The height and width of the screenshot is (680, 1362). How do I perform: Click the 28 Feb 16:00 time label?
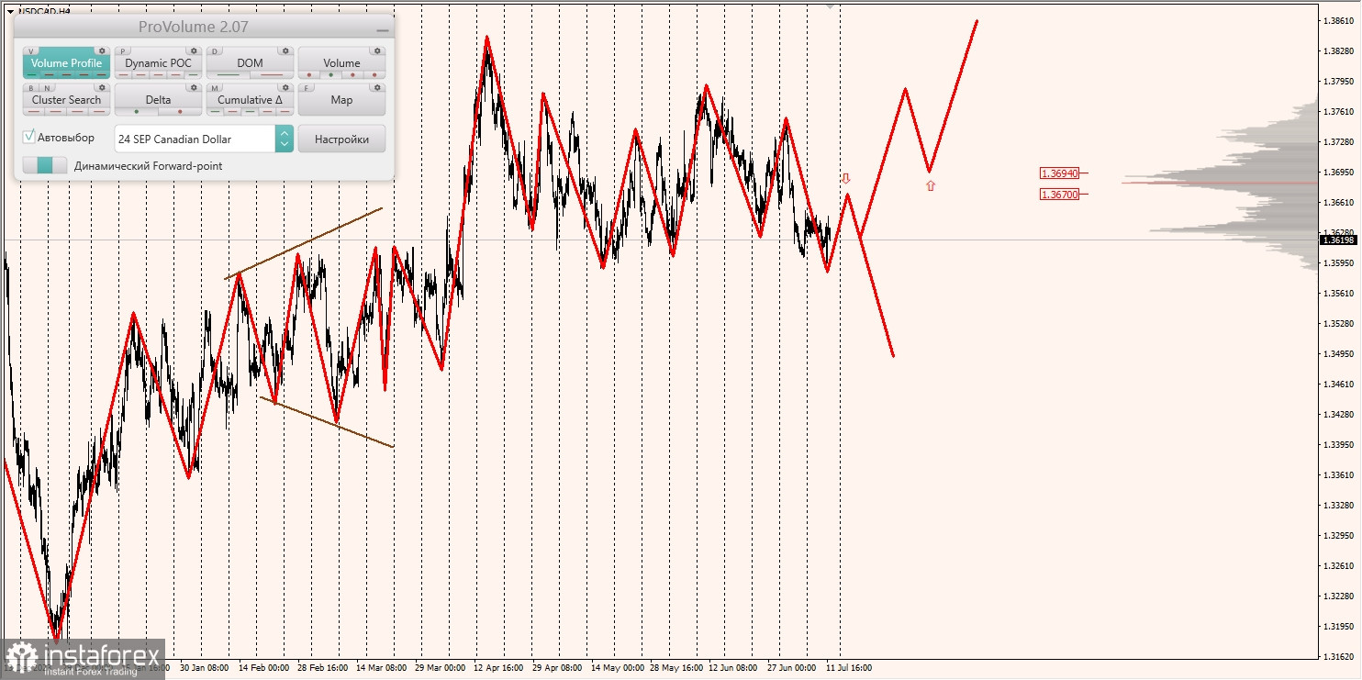(x=323, y=668)
